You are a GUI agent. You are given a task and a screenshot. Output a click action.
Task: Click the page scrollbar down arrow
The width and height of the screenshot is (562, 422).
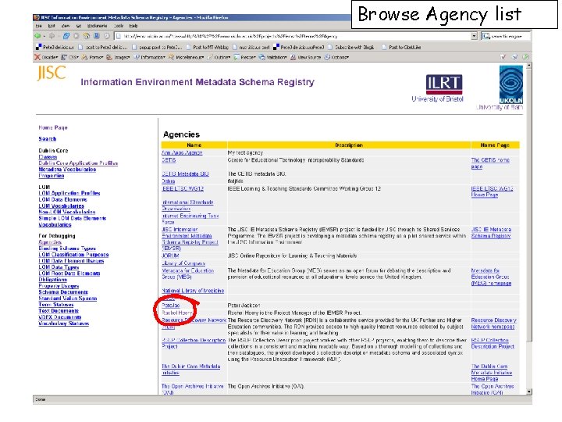tap(529, 392)
